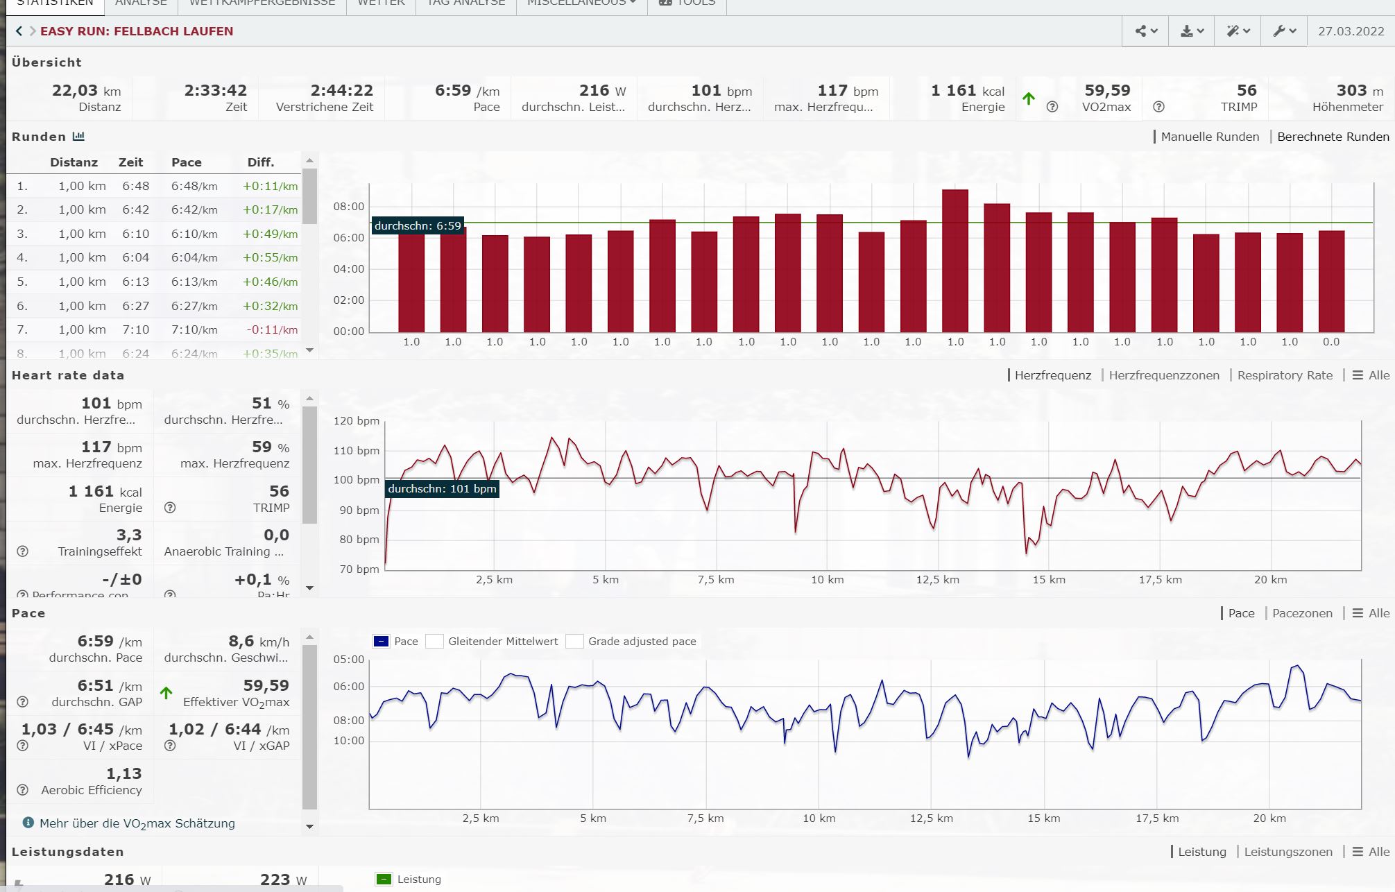This screenshot has height=892, width=1395.
Task: Toggle the Pace legend checkbox
Action: coord(382,641)
